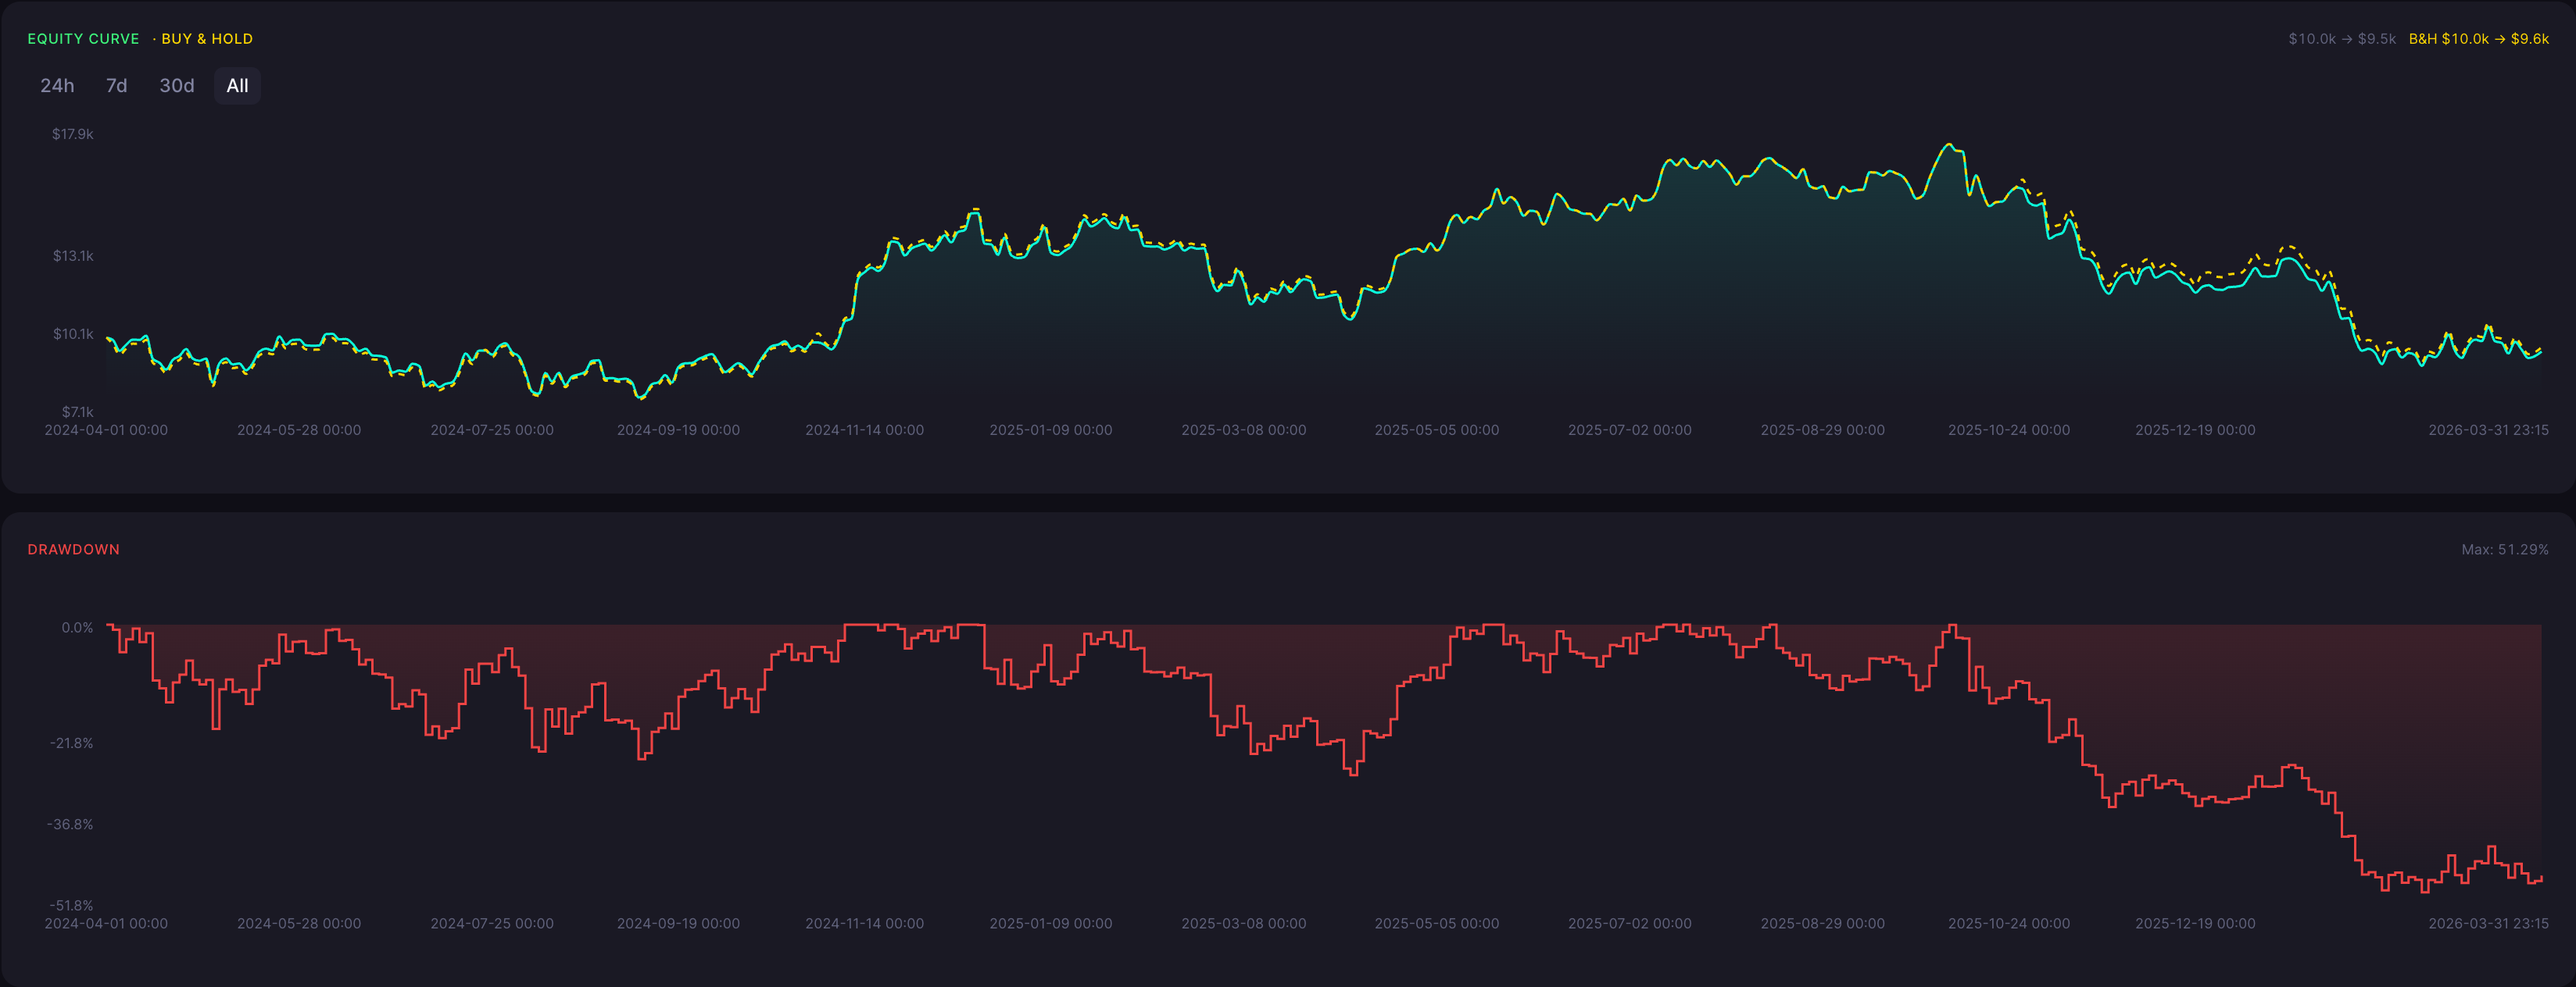Viewport: 2576px width, 987px height.
Task: Click the 0.0% drawdown axis label
Action: pos(77,627)
